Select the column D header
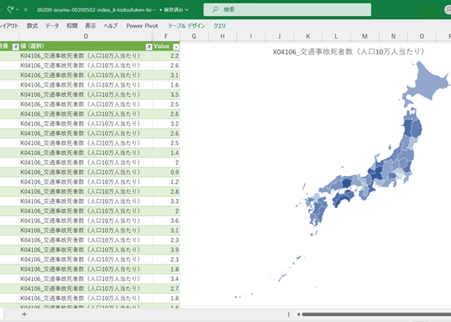451x322 pixels. click(x=86, y=36)
